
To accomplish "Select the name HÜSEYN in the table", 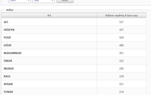I will point(9,30).
